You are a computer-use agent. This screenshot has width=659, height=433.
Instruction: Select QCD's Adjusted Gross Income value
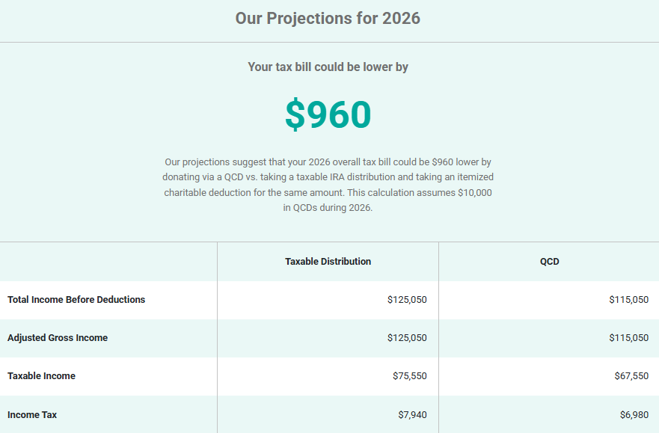tap(628, 338)
